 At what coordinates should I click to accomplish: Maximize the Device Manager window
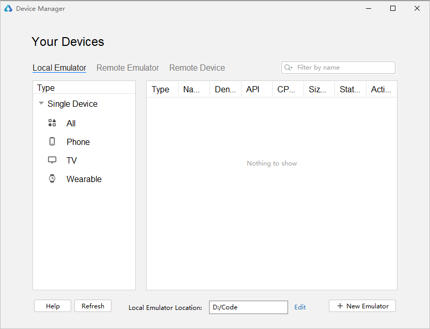pyautogui.click(x=393, y=8)
